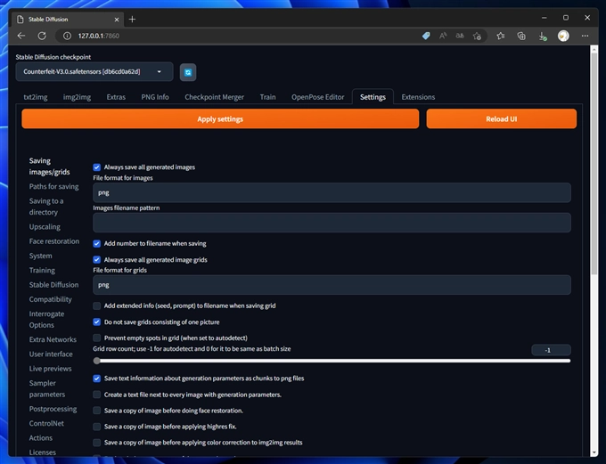Image resolution: width=606 pixels, height=464 pixels.
Task: Open the Checkpoint Merger tab
Action: click(x=214, y=97)
